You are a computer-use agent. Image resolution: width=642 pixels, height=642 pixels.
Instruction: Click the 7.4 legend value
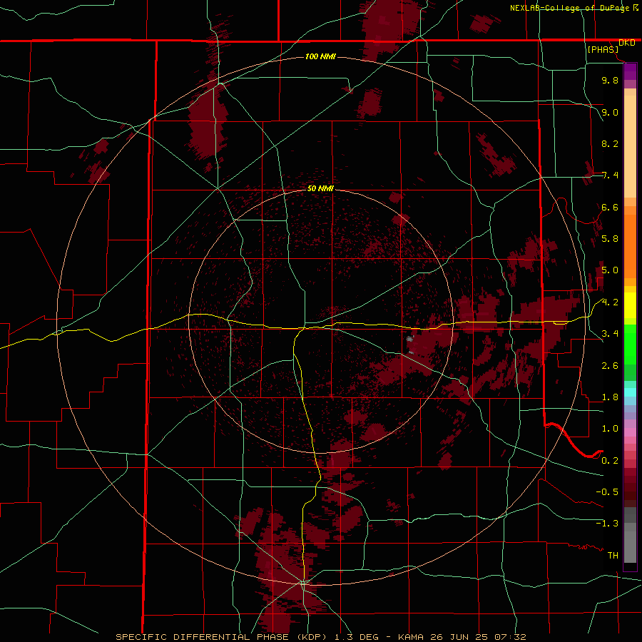tap(610, 175)
